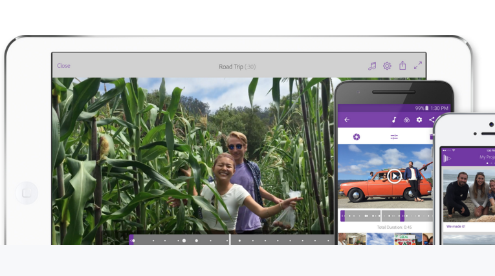Tap Close on the tablet app
Screen dimensions: 495x276
[x=63, y=66]
